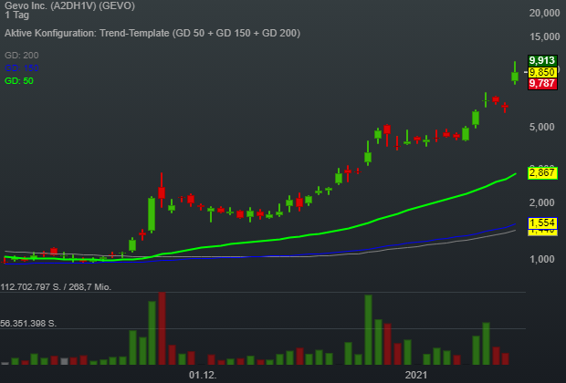Click the tall green candle before the red spike
This screenshot has height=383, width=566.
tap(152, 214)
